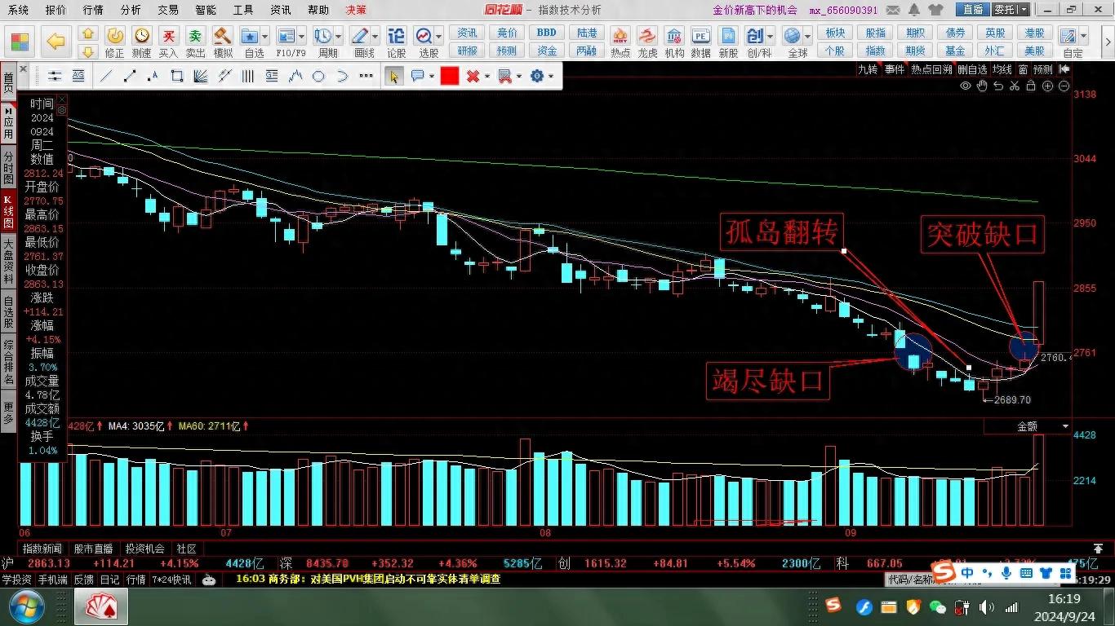Switch to the 分时图 side tab
This screenshot has width=1115, height=626.
(x=8, y=168)
